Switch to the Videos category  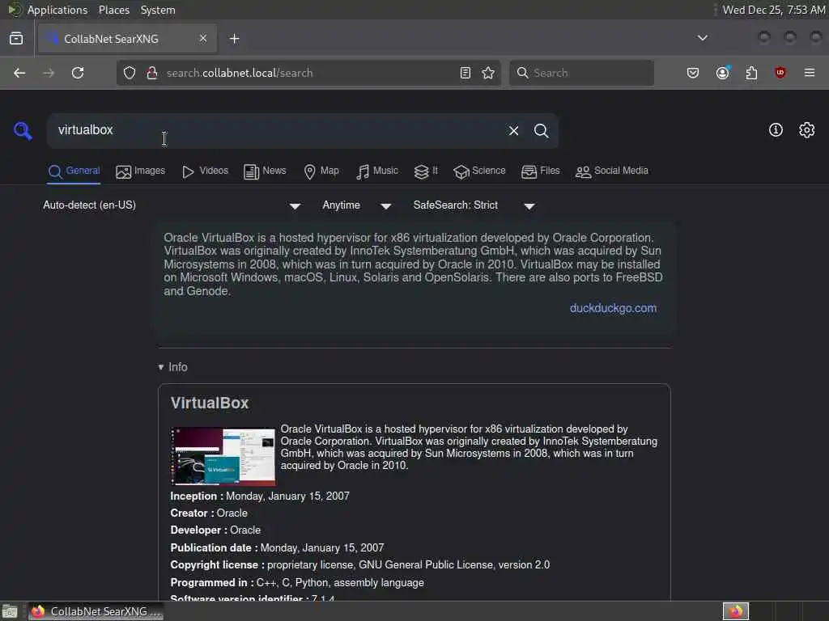tap(205, 171)
